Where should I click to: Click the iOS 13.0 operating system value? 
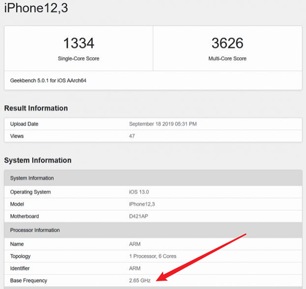click(x=140, y=192)
